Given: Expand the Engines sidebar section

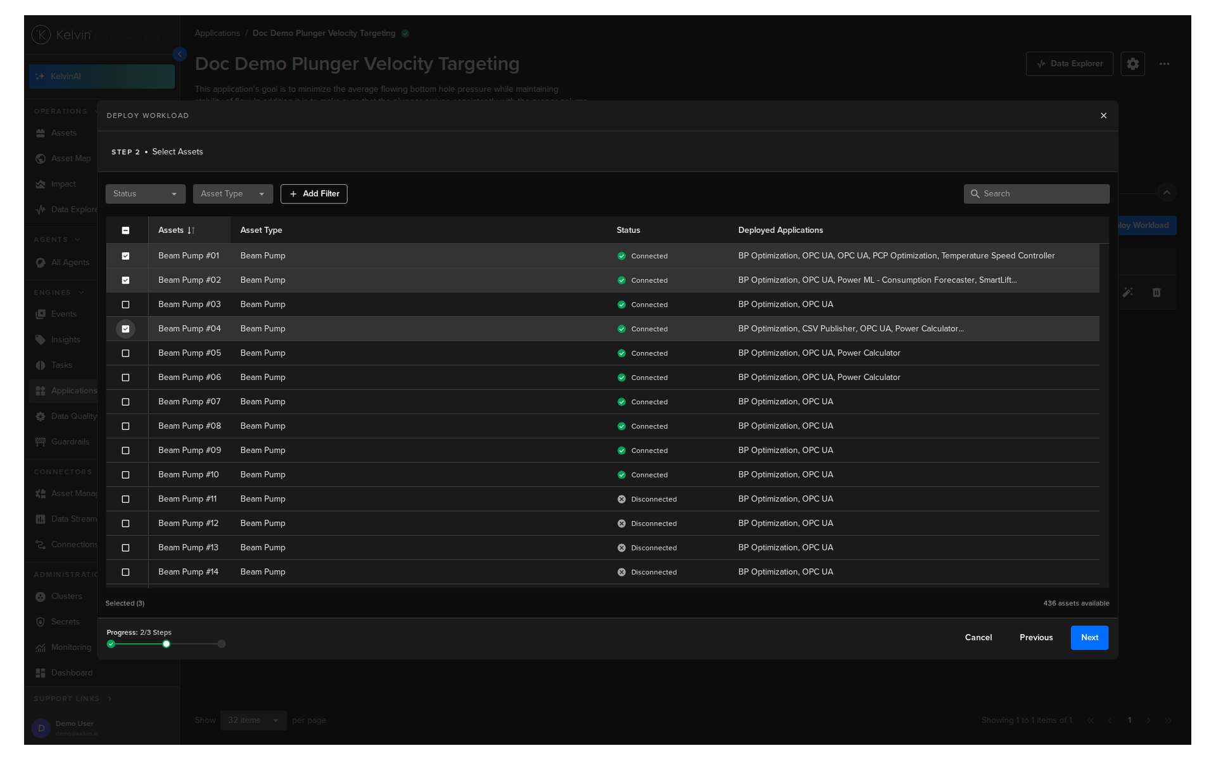Looking at the screenshot, I should point(81,293).
